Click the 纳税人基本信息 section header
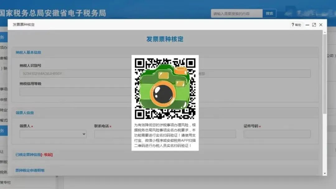The width and height of the screenshot is (336, 189). tap(28, 52)
